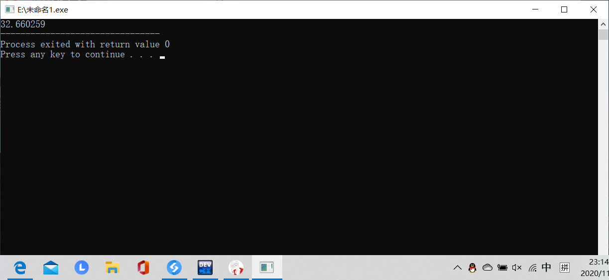Open the Mail app on taskbar
Image resolution: width=609 pixels, height=280 pixels.
51,268
